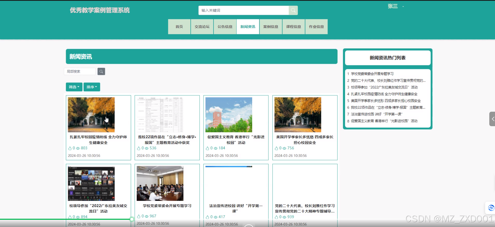
Task: Click the 优秀教学案例管理系统 site title
Action: point(100,10)
